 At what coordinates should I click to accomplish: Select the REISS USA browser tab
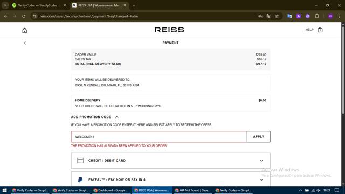pyautogui.click(x=99, y=5)
